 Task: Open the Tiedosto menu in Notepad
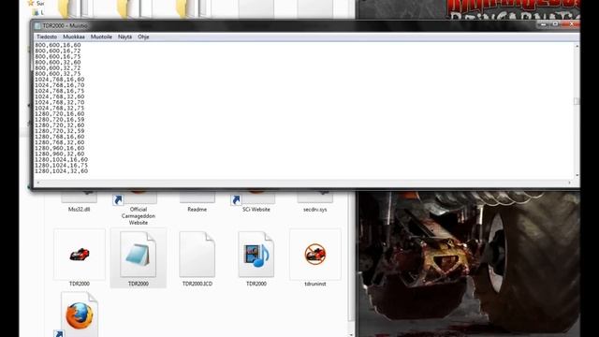point(47,37)
